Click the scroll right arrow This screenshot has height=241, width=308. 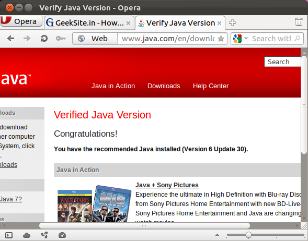(297, 226)
